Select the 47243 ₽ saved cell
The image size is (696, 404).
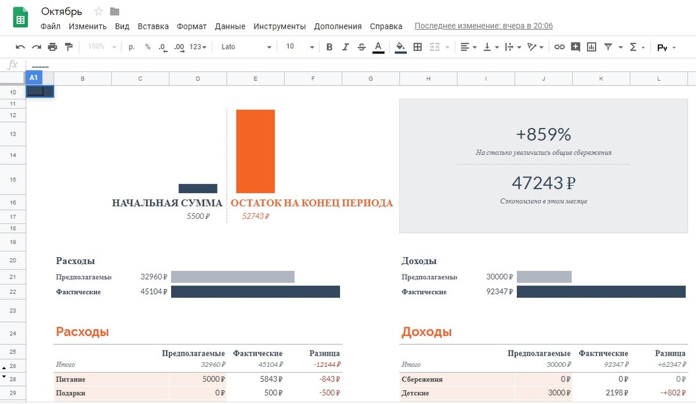(543, 183)
